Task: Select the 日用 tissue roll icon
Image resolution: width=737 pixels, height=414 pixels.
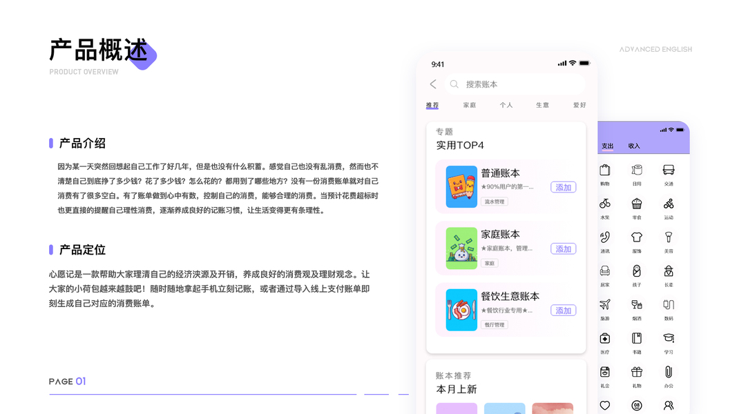Action: click(x=637, y=170)
